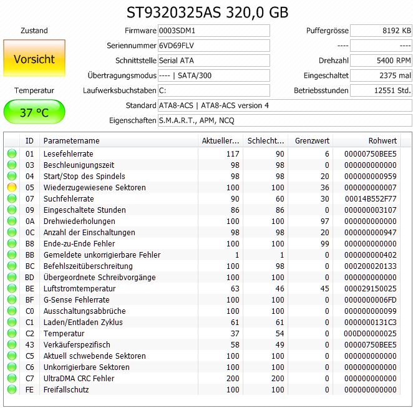Click the green status icon for Beschleunigungszeit
Viewport: 413px width, 408px height.
(x=12, y=165)
